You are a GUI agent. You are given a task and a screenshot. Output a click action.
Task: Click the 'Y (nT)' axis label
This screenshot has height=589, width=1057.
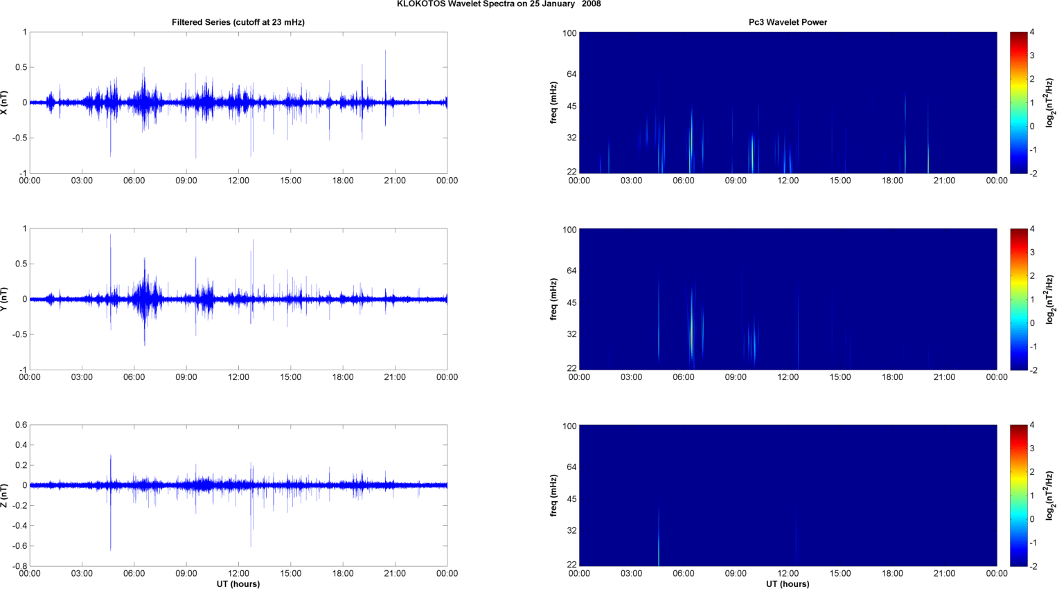tap(5, 299)
